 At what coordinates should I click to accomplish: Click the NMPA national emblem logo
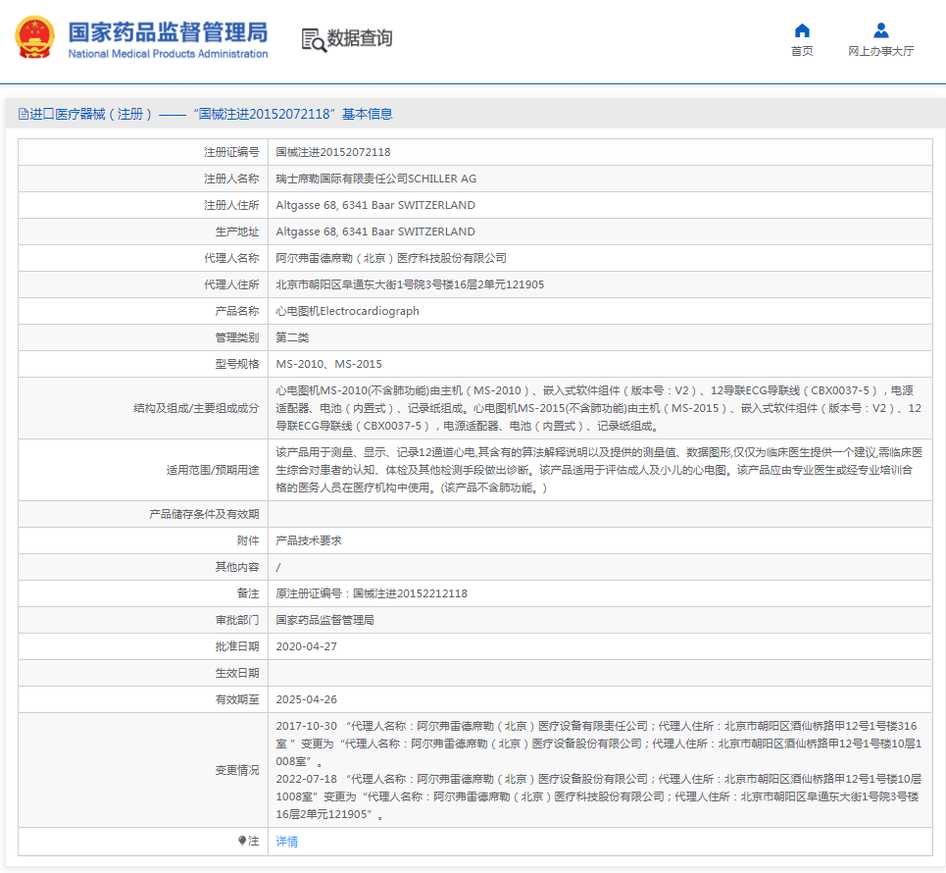35,38
